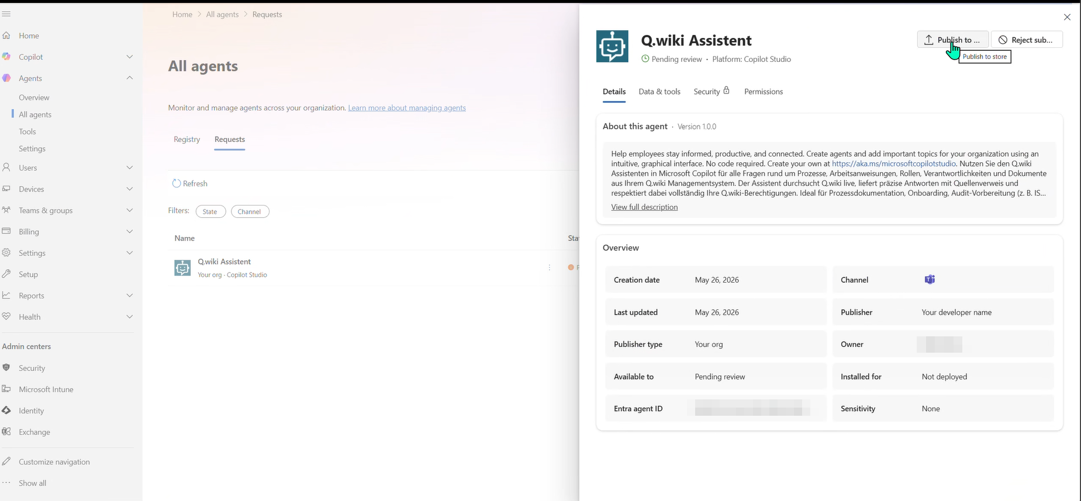Click the Devices icon in sidebar
The image size is (1081, 501).
tap(6, 189)
